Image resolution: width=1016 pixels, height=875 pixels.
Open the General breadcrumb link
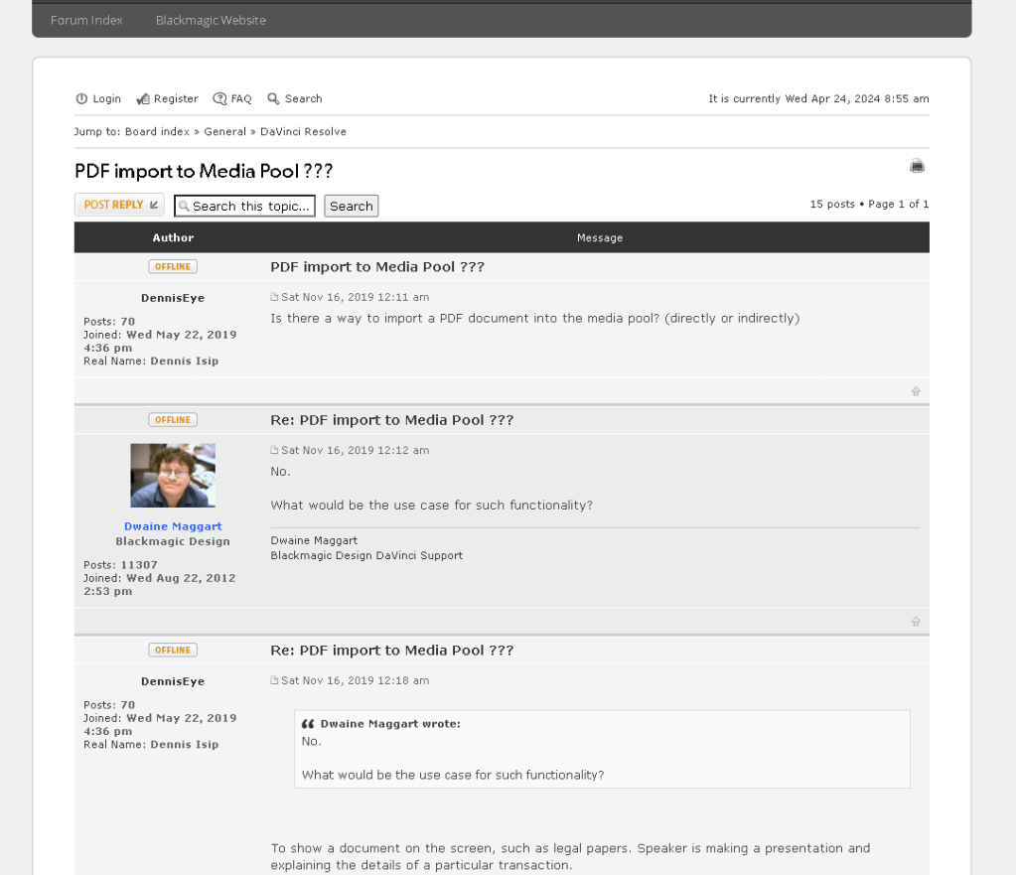tap(224, 131)
